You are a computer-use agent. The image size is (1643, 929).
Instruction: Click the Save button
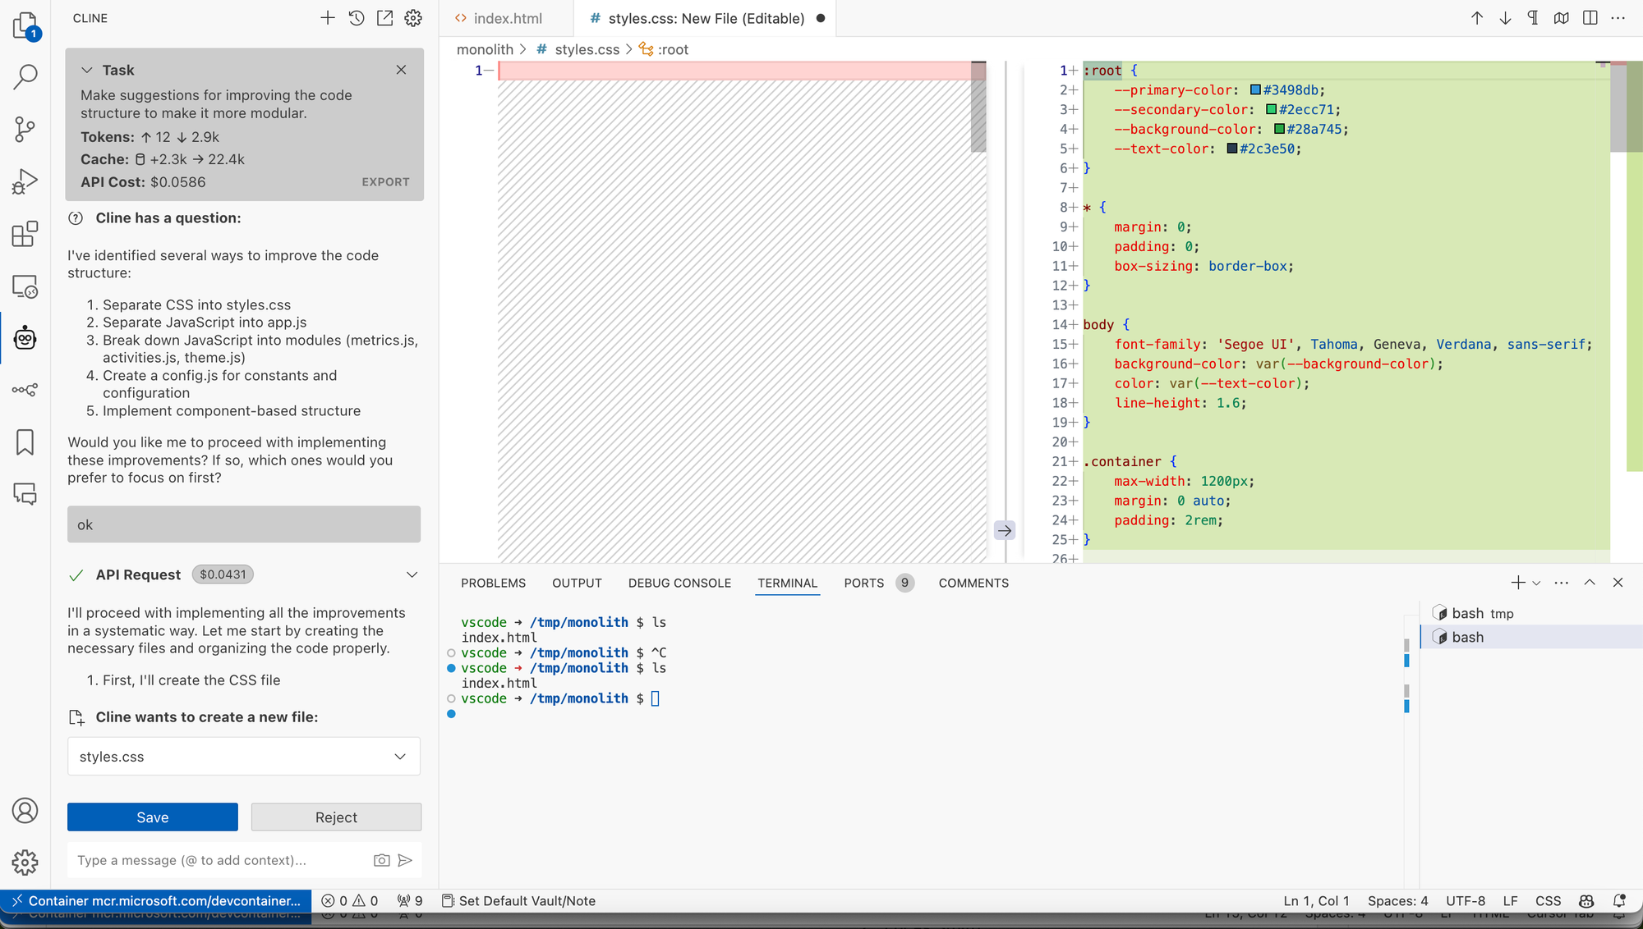pos(153,817)
